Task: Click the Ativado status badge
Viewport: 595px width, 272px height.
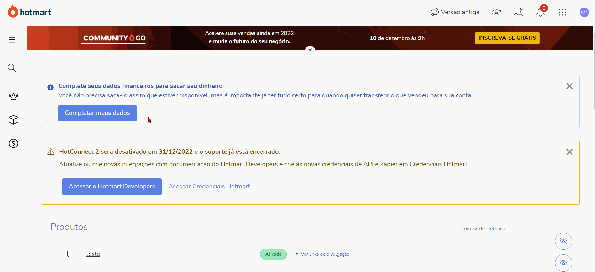Action: click(x=274, y=254)
